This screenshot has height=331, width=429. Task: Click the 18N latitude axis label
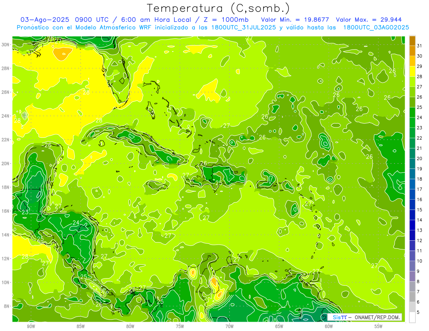(x=6, y=187)
